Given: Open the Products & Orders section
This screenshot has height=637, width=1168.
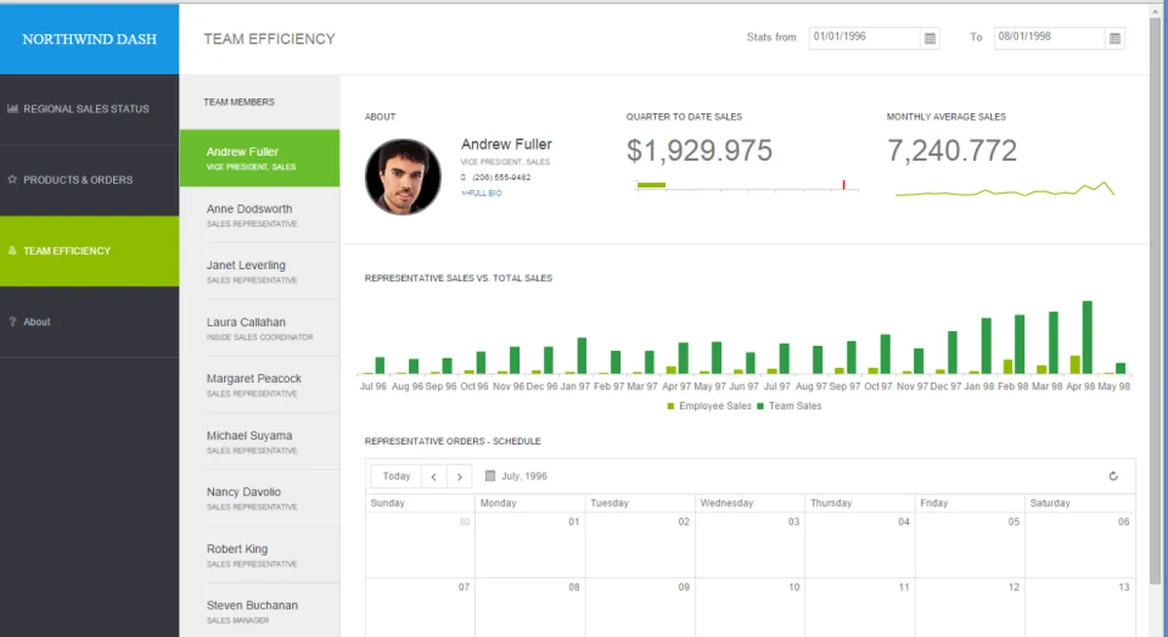Looking at the screenshot, I should [90, 180].
